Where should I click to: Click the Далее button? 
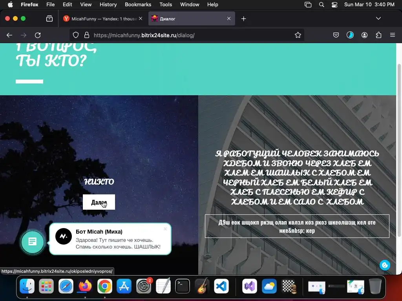[x=99, y=202]
